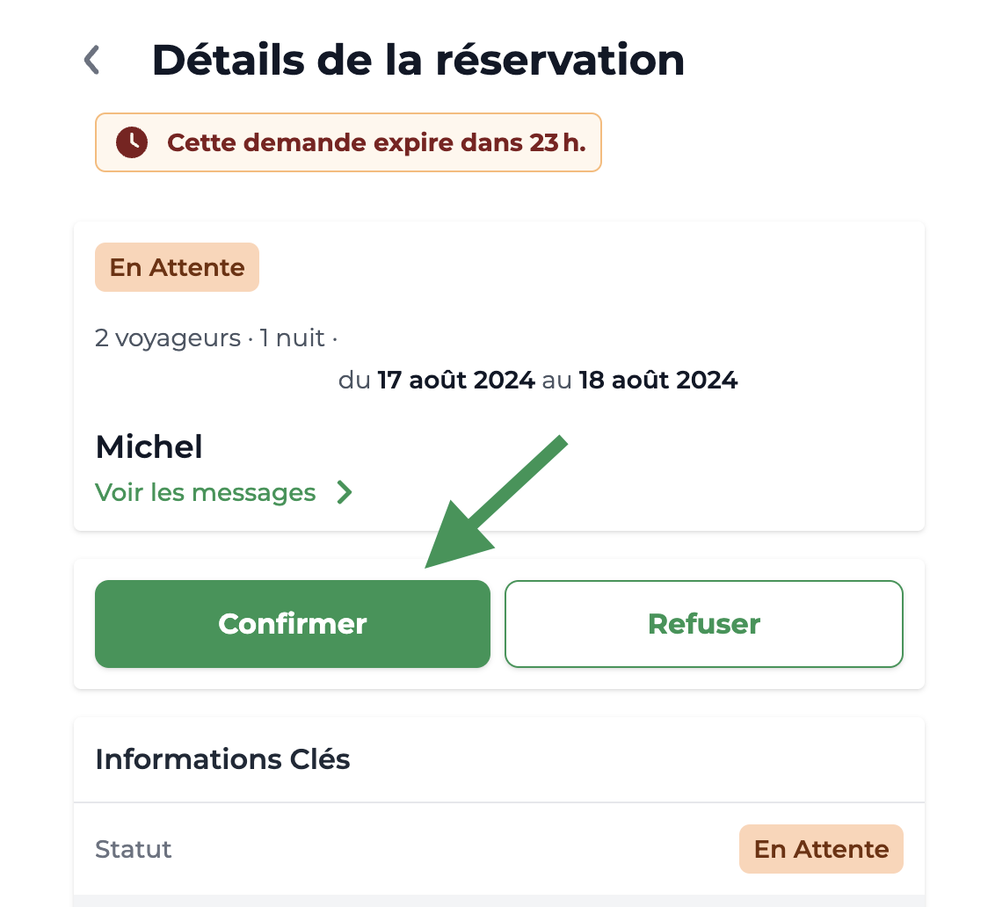This screenshot has height=907, width=988.
Task: Click the expiry notice banner text
Action: coord(376,142)
